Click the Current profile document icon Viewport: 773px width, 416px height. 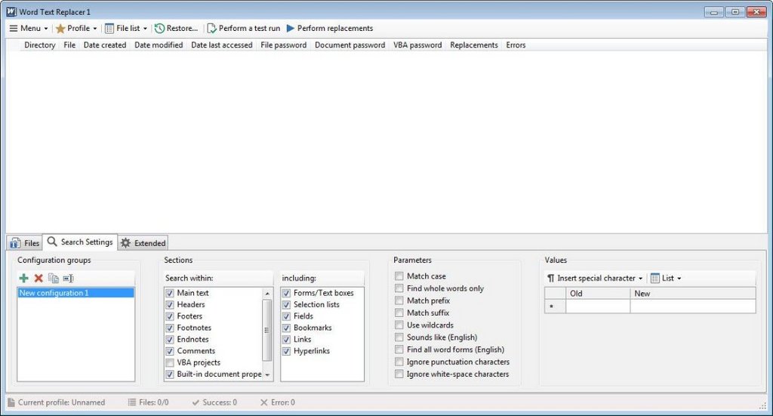pos(11,402)
